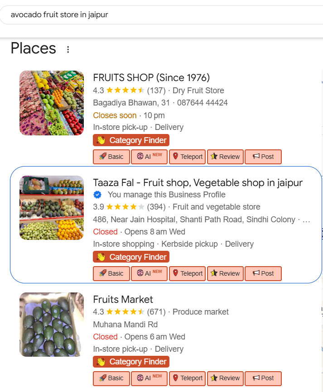Click Post button under Taaza Fal listing
The height and width of the screenshot is (392, 323).
[x=263, y=273]
